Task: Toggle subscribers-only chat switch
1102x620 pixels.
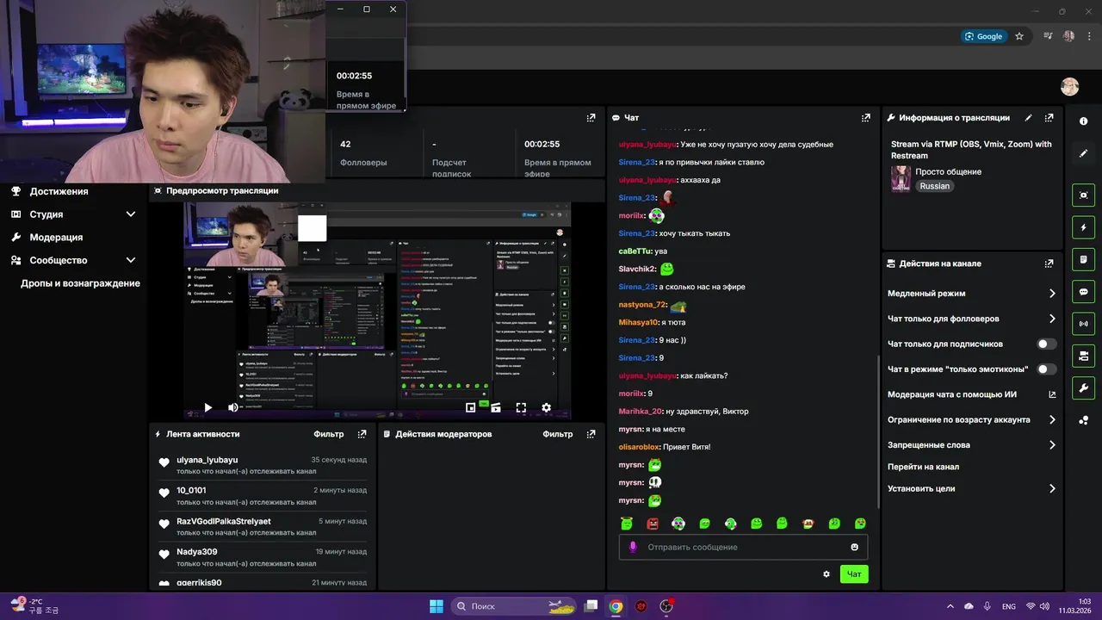Action: [x=1047, y=344]
